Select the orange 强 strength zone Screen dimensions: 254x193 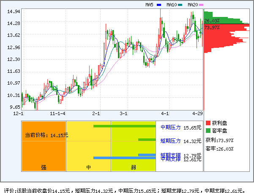tap(44, 146)
